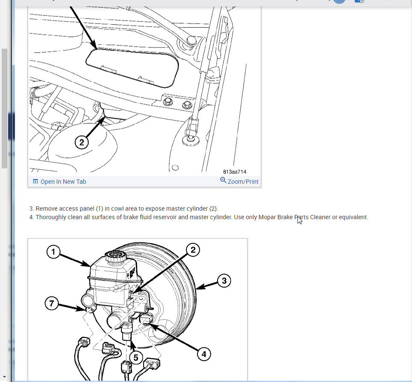412x382 pixels.
Task: Click the Zoom/Print link under the cowl diagram
Action: point(239,181)
